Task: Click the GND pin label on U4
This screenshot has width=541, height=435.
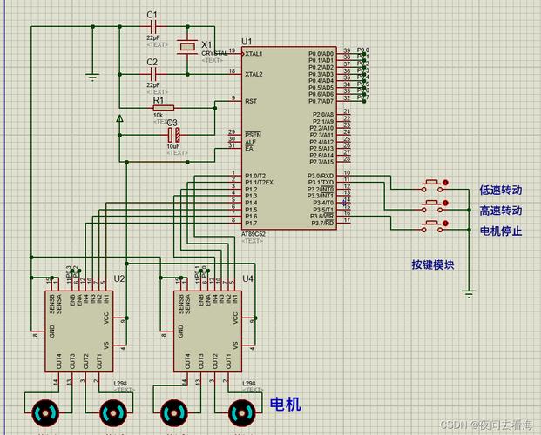Action: (181, 331)
